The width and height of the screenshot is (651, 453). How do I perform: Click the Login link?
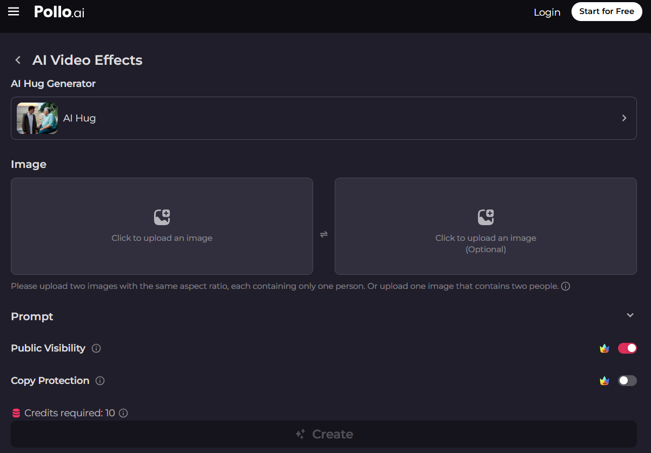(547, 12)
